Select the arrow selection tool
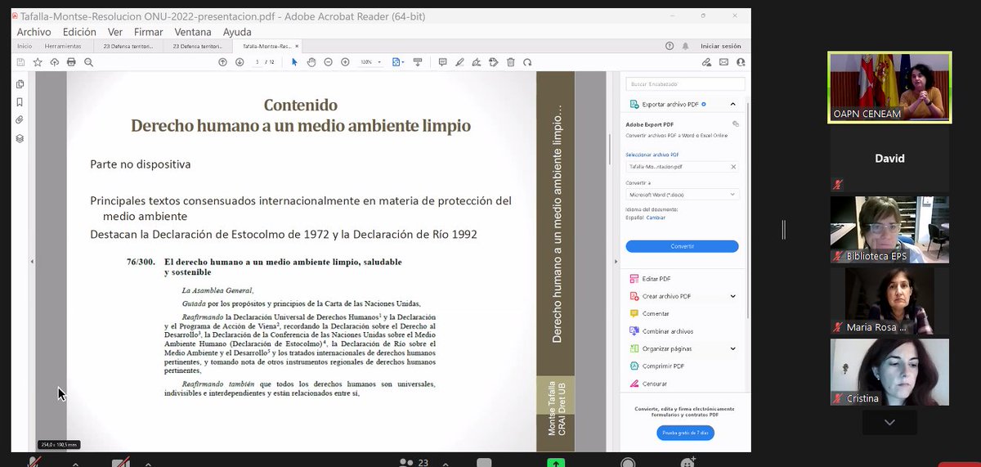The image size is (981, 467). (x=294, y=62)
